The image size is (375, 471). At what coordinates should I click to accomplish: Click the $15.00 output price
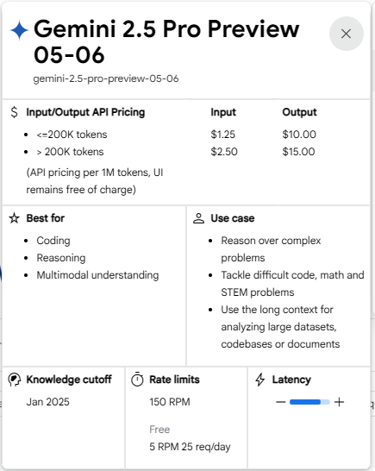tap(298, 152)
